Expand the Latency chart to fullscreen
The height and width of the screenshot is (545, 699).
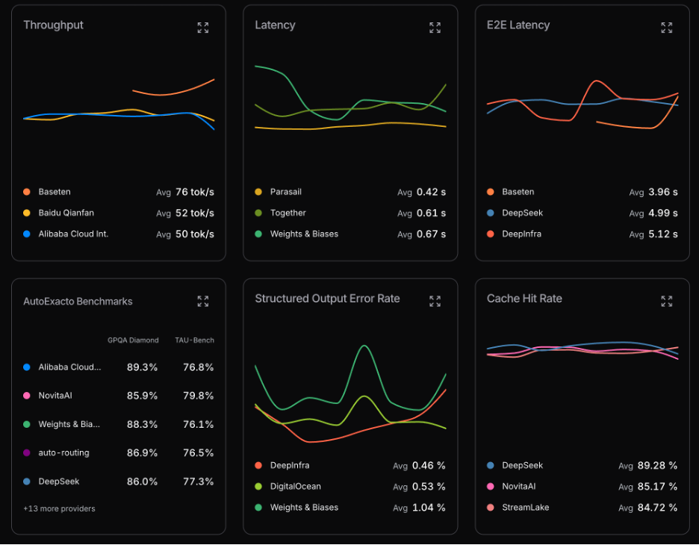435,28
